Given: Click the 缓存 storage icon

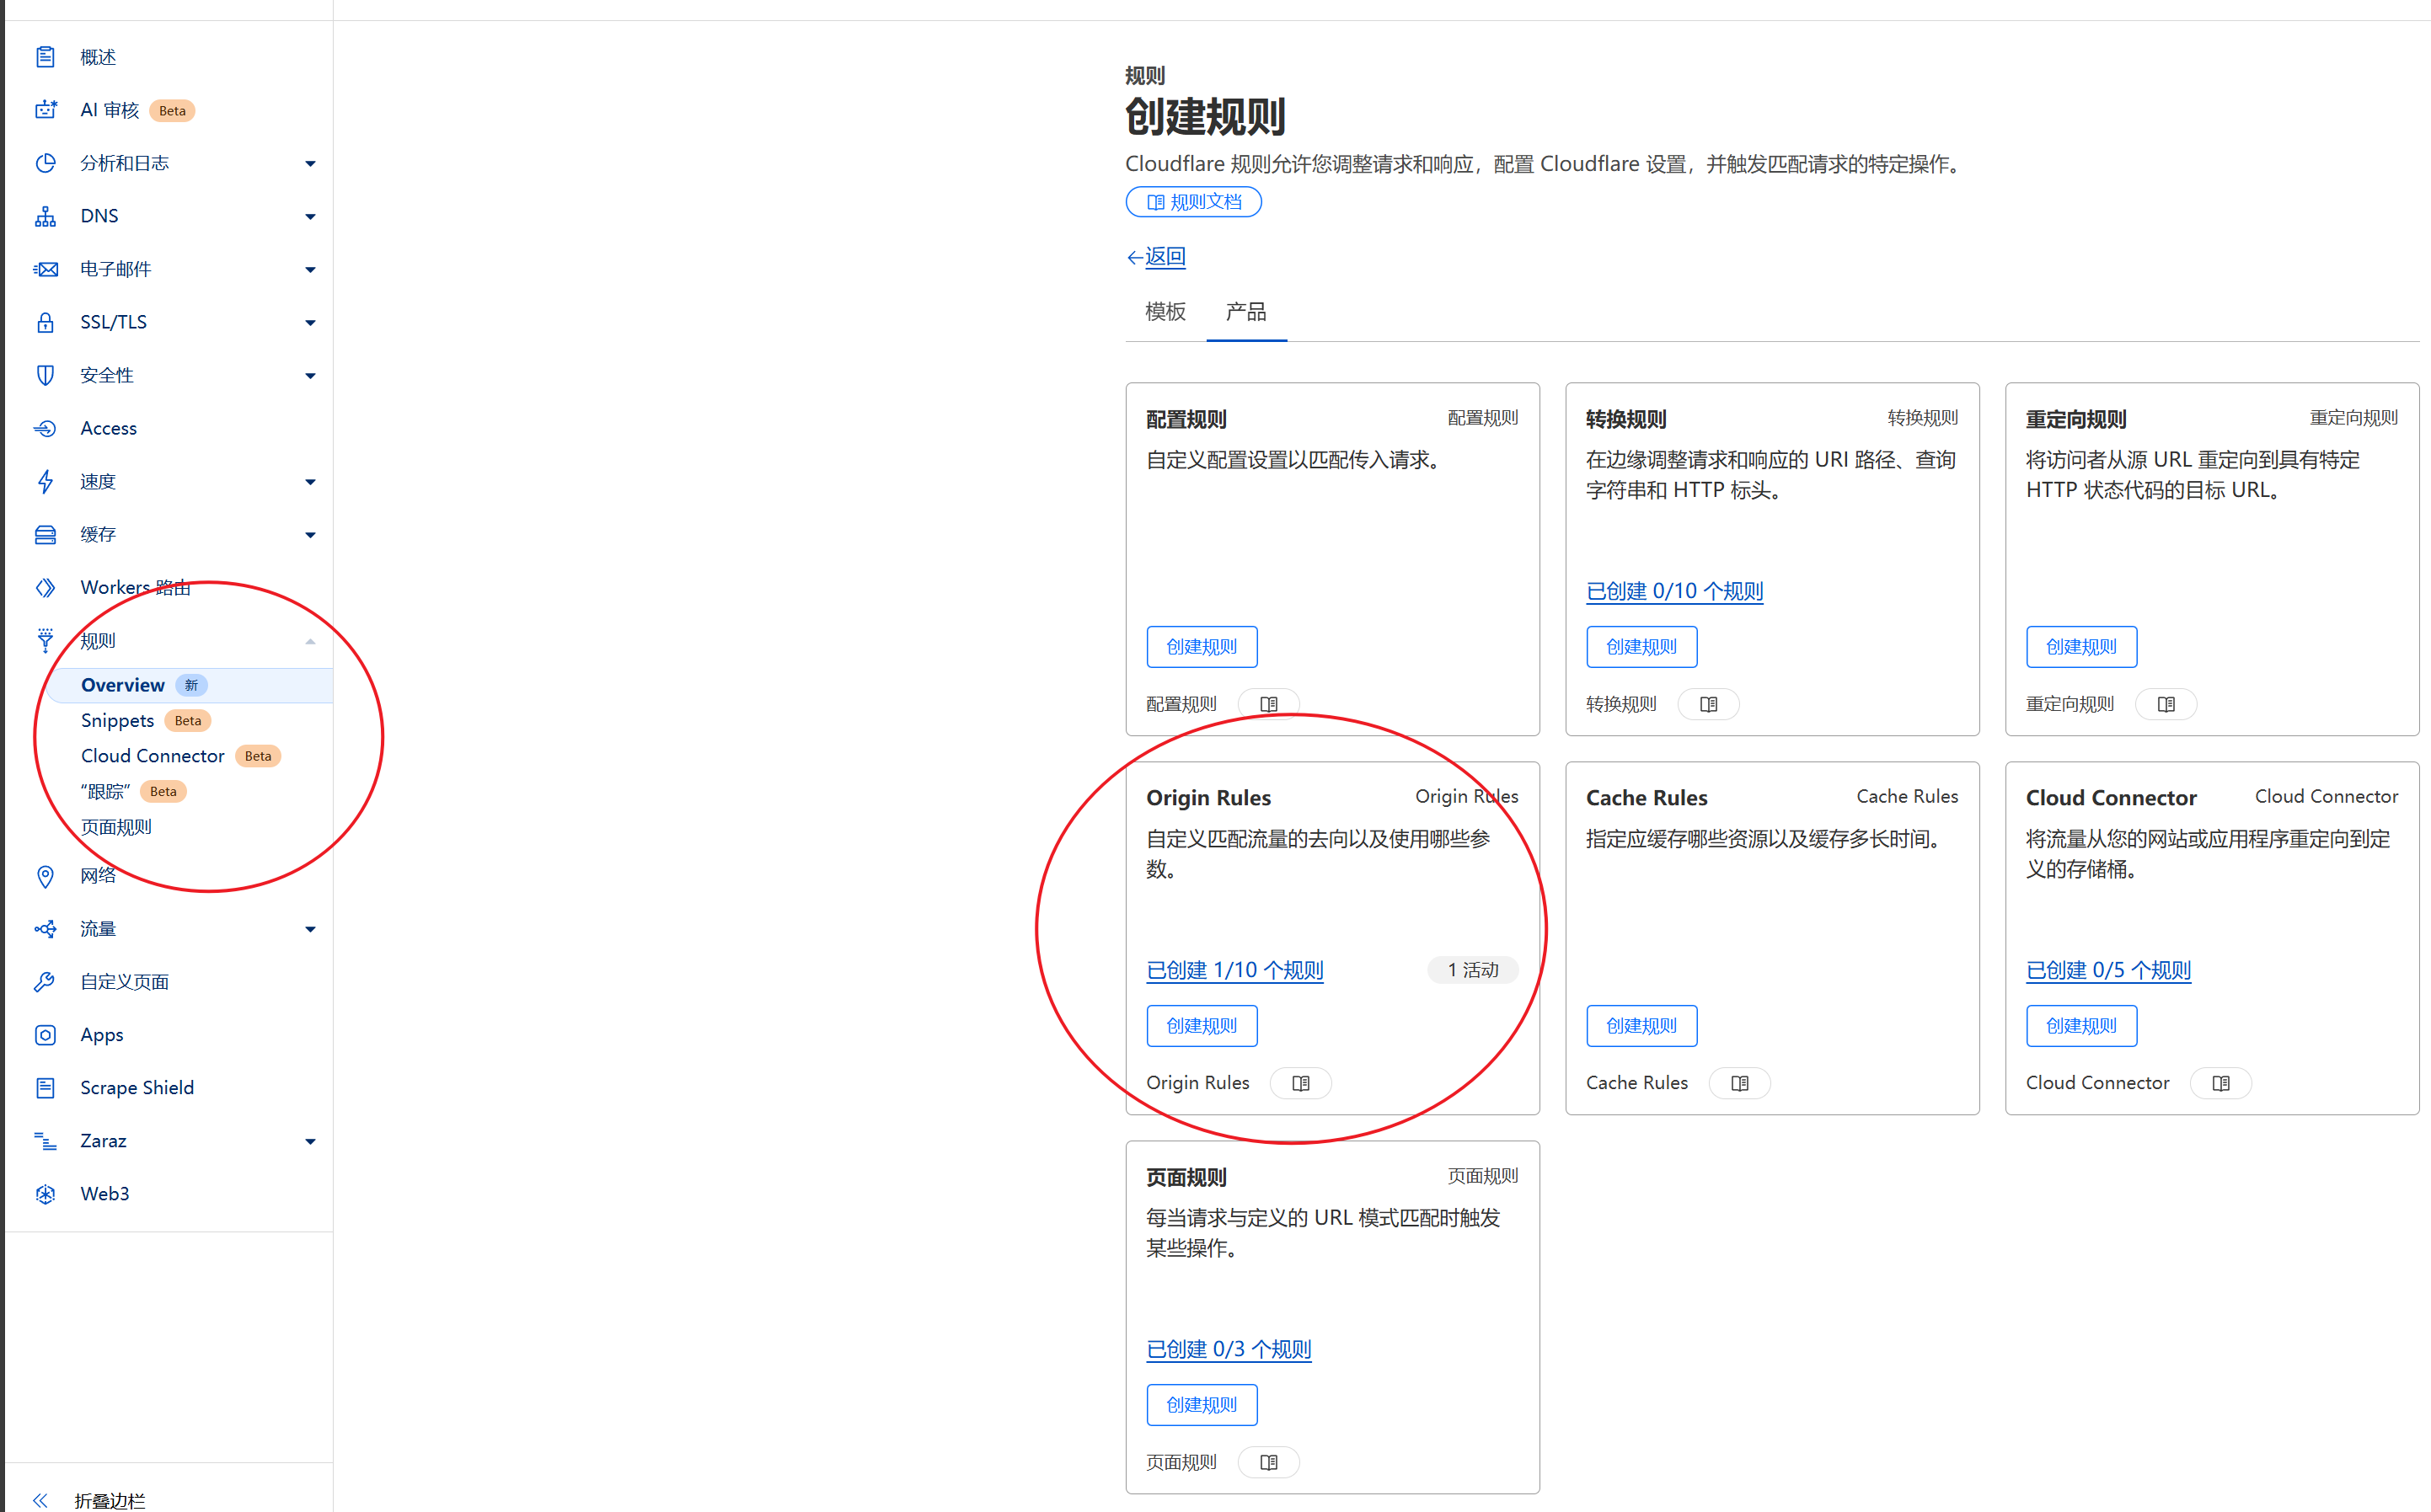Looking at the screenshot, I should pyautogui.click(x=45, y=534).
